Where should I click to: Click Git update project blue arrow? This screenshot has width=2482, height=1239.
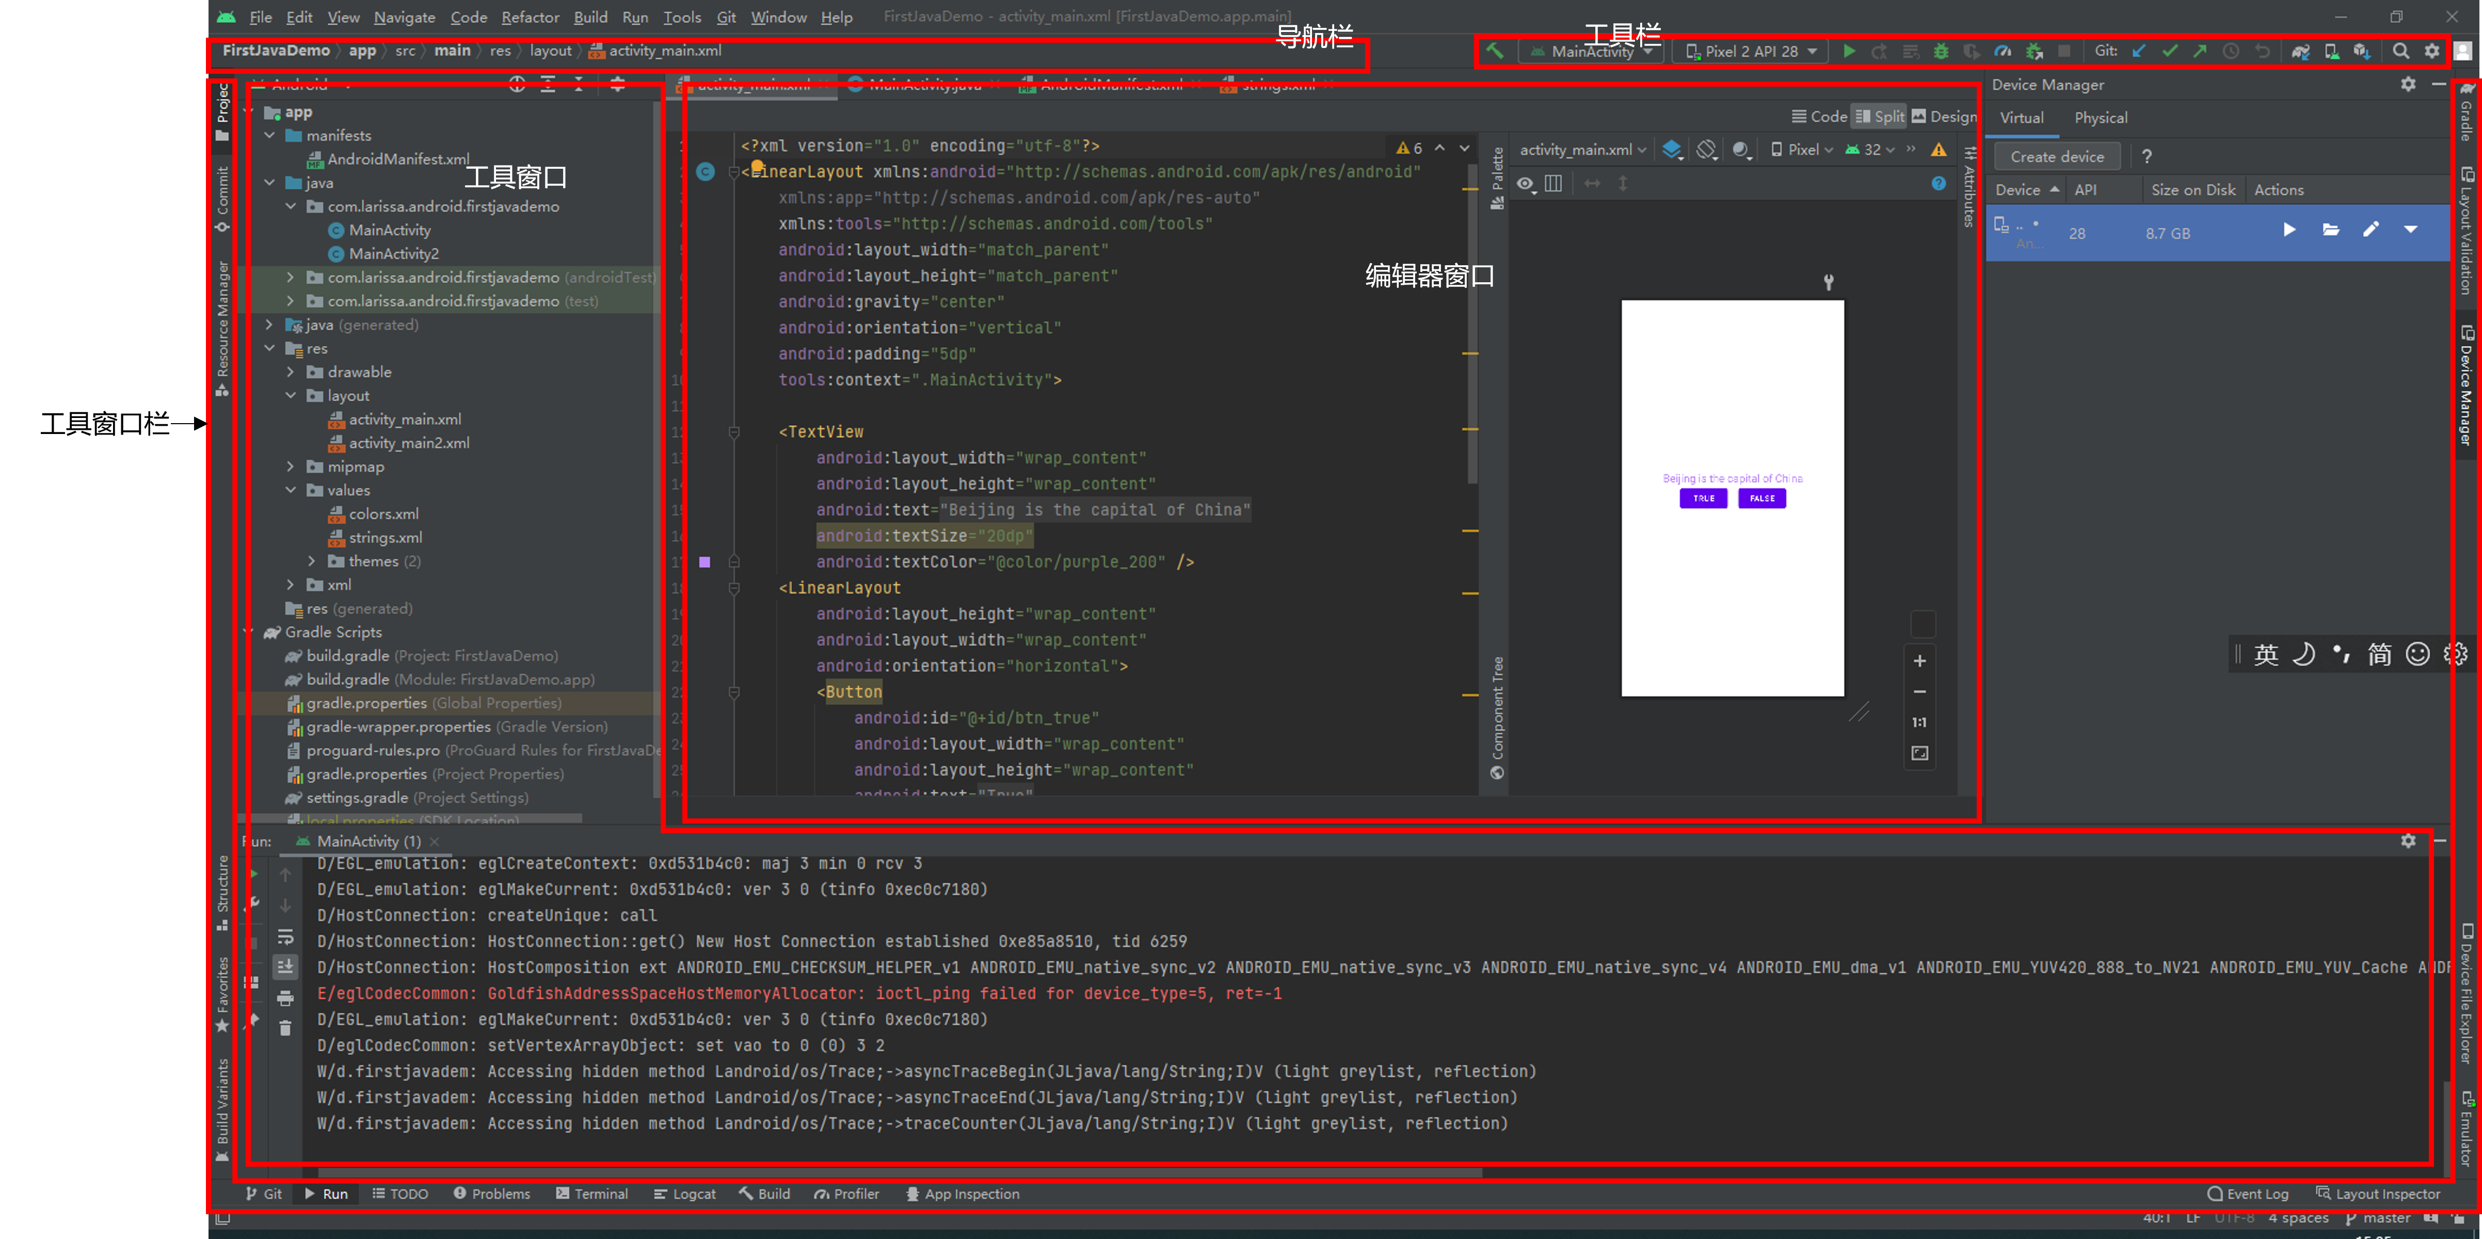tap(2139, 51)
